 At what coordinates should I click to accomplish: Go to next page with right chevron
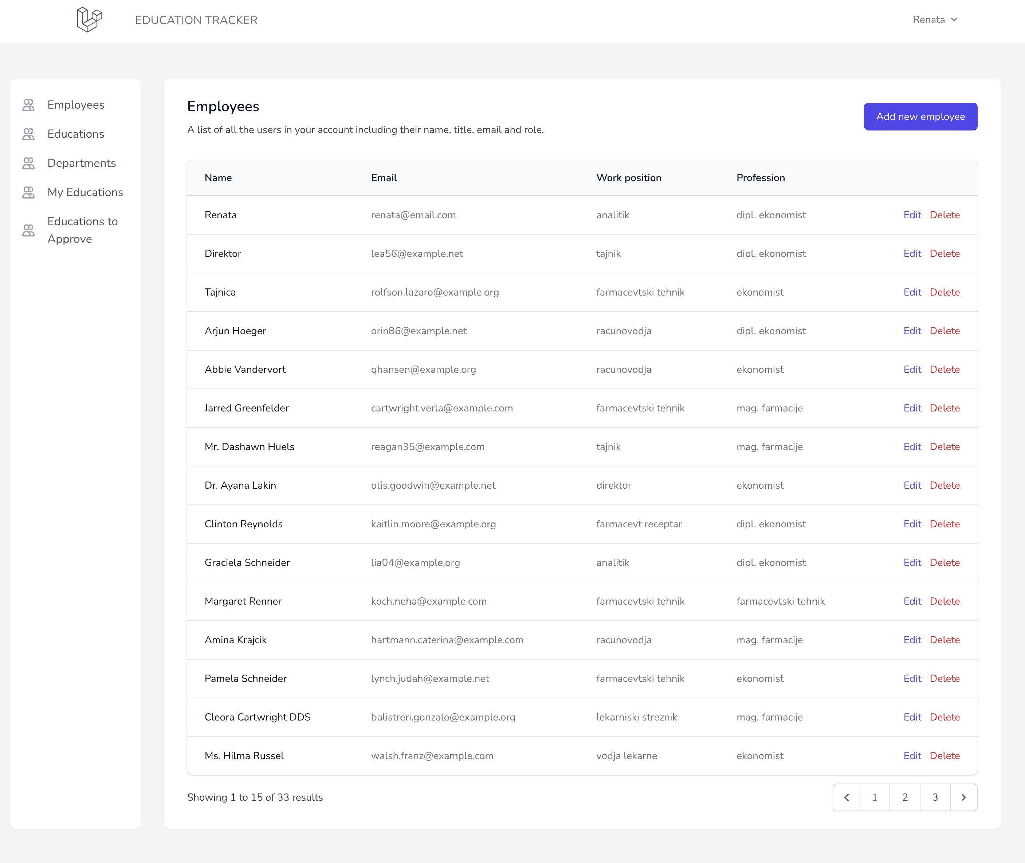tap(964, 797)
